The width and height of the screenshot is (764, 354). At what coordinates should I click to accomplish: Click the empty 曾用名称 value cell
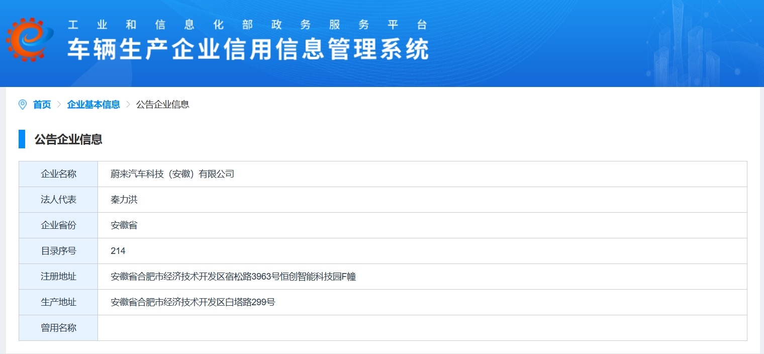tap(422, 328)
